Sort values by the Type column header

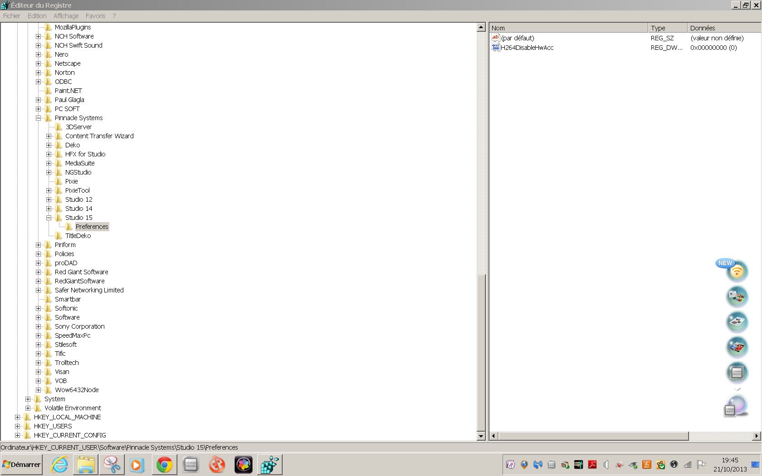(x=668, y=28)
